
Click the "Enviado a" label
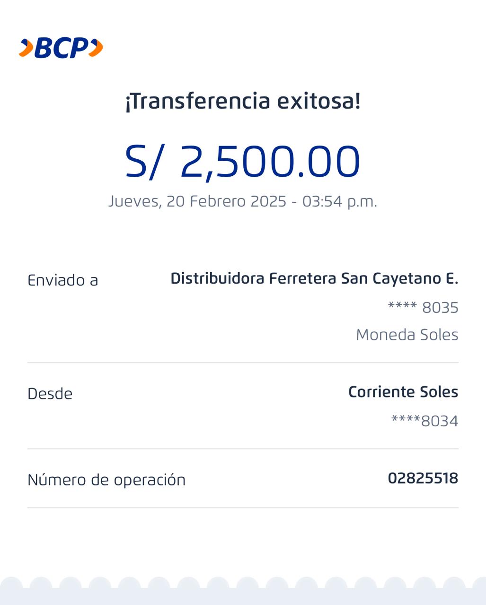pos(63,280)
